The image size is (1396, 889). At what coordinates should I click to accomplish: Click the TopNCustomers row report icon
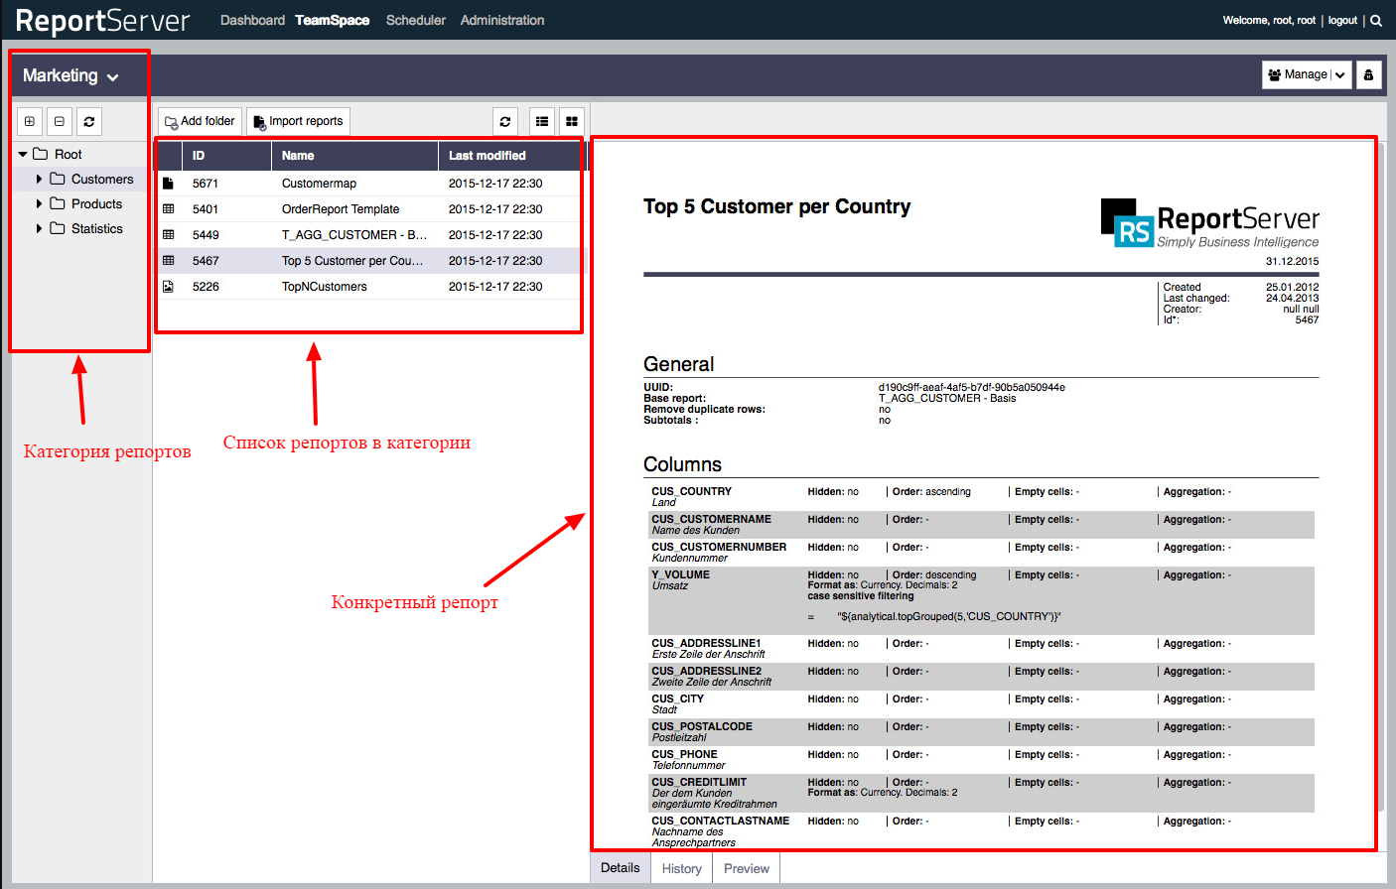(x=168, y=287)
